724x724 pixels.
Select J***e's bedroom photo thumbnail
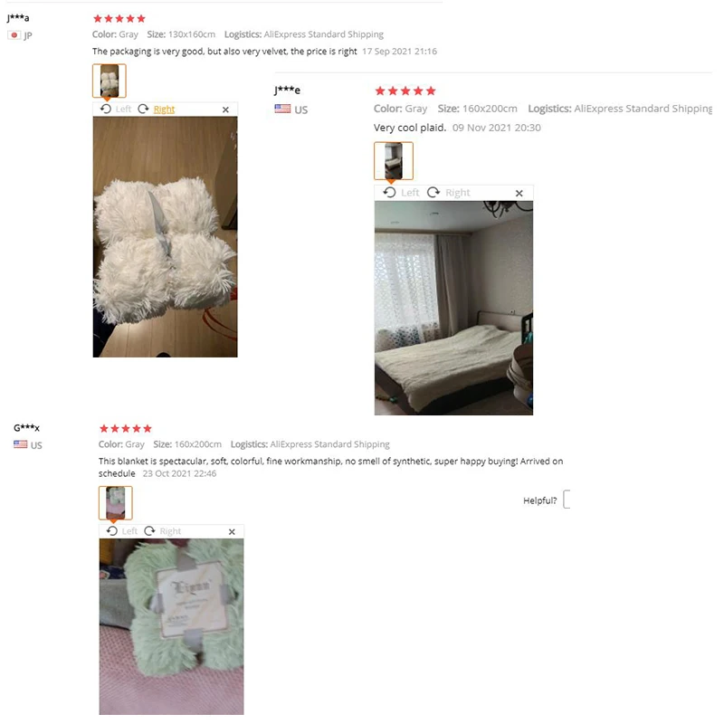pyautogui.click(x=394, y=161)
